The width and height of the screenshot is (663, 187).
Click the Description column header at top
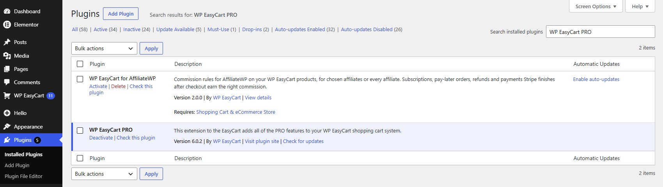(x=188, y=64)
